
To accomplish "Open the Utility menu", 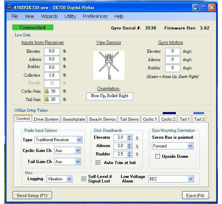I will click(70, 16).
